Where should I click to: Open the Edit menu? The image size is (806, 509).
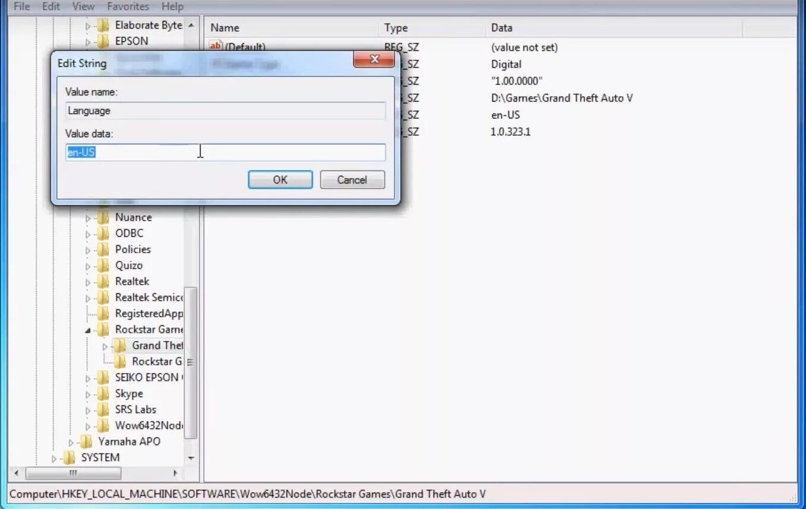(x=51, y=7)
